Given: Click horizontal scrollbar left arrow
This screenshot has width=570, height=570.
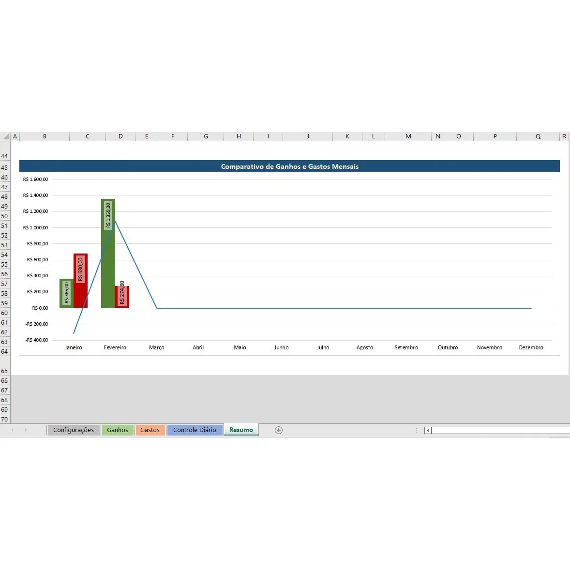Looking at the screenshot, I should coord(428,430).
